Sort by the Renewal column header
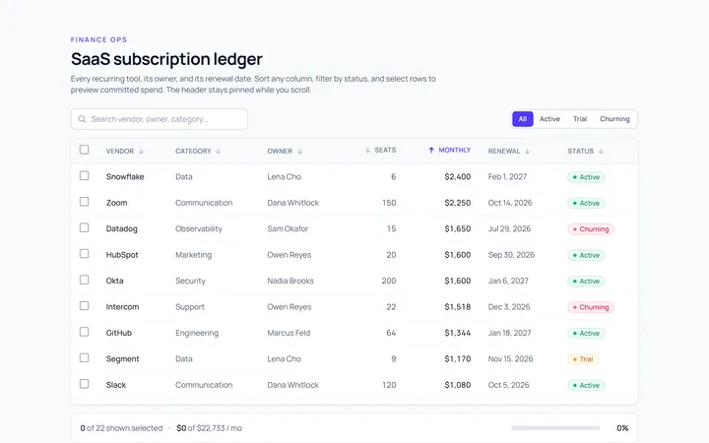 (x=509, y=151)
